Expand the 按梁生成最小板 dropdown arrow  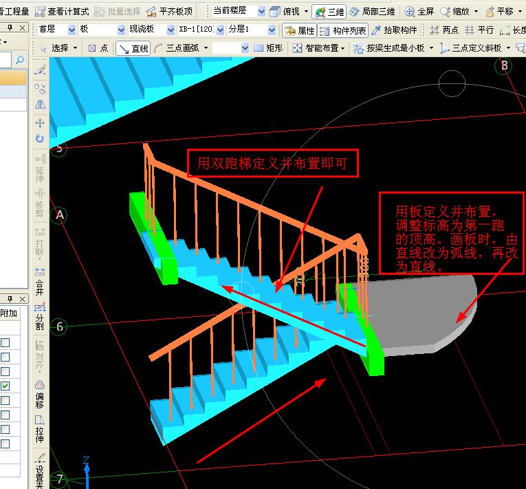tap(431, 48)
